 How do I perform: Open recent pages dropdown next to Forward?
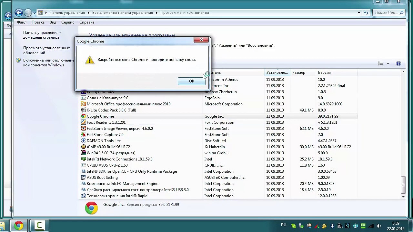click(x=34, y=13)
